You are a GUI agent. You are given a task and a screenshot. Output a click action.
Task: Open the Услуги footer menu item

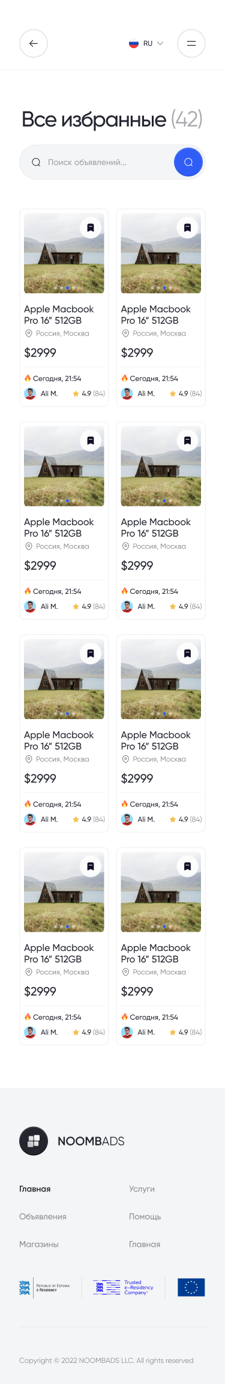point(142,1189)
